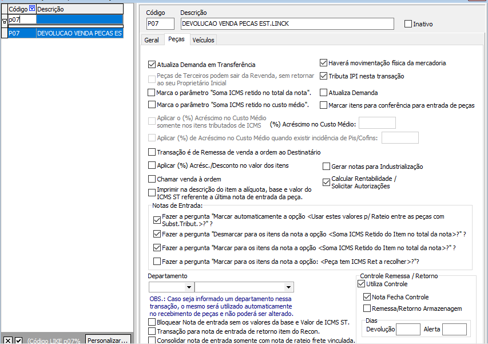This screenshot has width=488, height=344.
Task: Uncheck Nota Fecha Controle
Action: [x=367, y=297]
